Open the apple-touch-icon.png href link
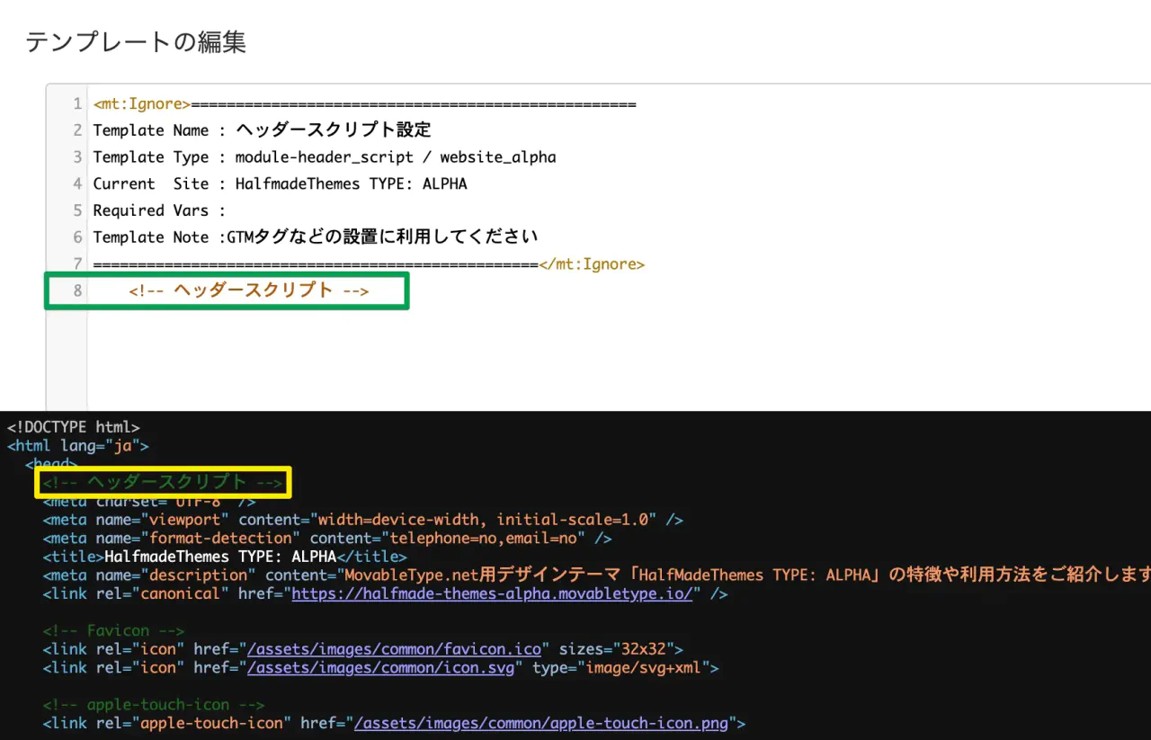Screen dimensions: 1151x740 coord(540,723)
